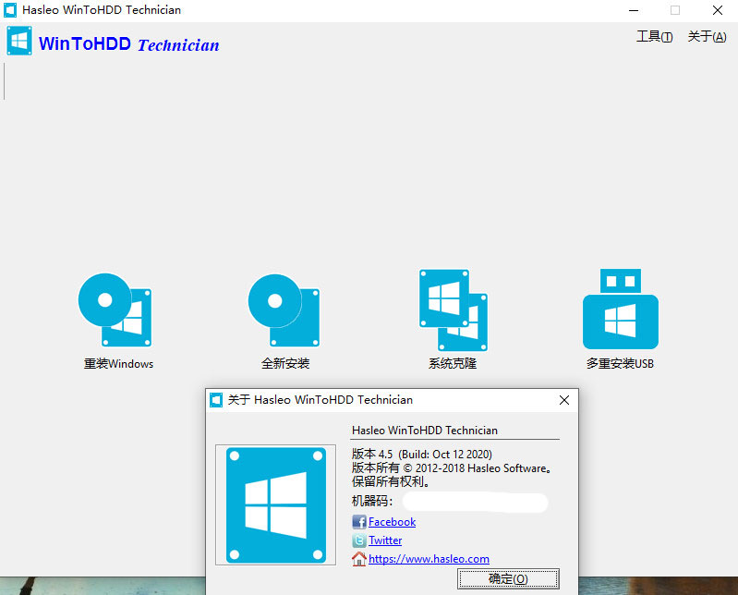Click the Facebook icon in About dialog
Screen dimensions: 738x595
[359, 522]
